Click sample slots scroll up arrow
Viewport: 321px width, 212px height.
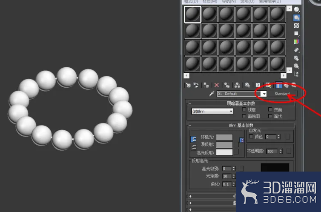coord(289,9)
